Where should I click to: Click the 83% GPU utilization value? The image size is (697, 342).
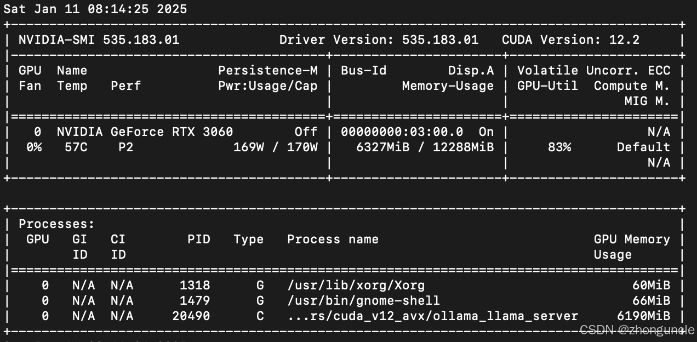559,147
